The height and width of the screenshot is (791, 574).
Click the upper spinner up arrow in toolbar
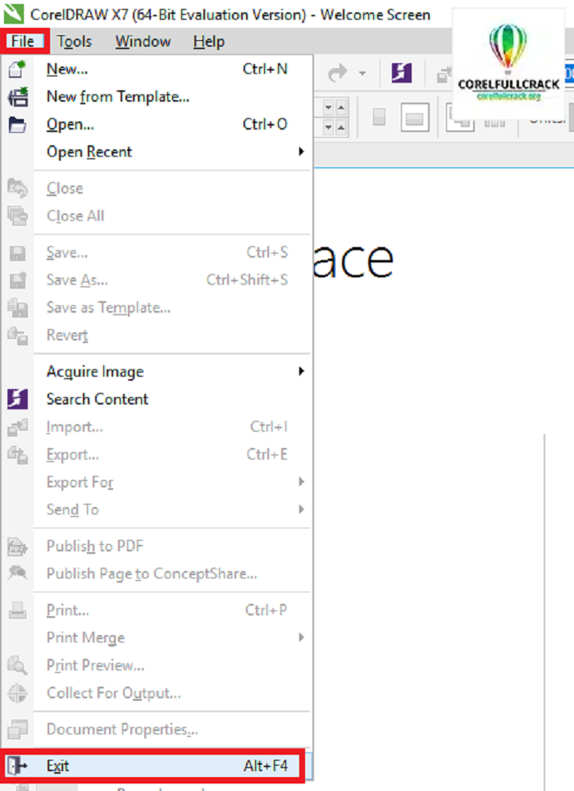[x=341, y=108]
